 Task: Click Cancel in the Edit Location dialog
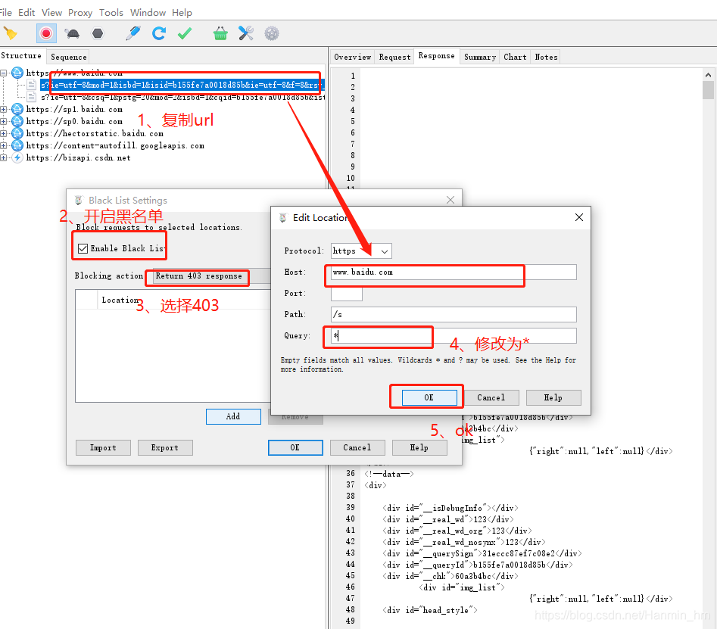point(491,397)
